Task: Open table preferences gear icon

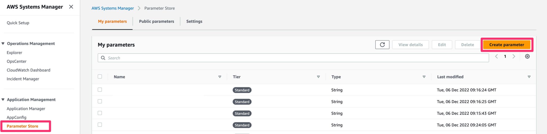Action: (x=527, y=56)
